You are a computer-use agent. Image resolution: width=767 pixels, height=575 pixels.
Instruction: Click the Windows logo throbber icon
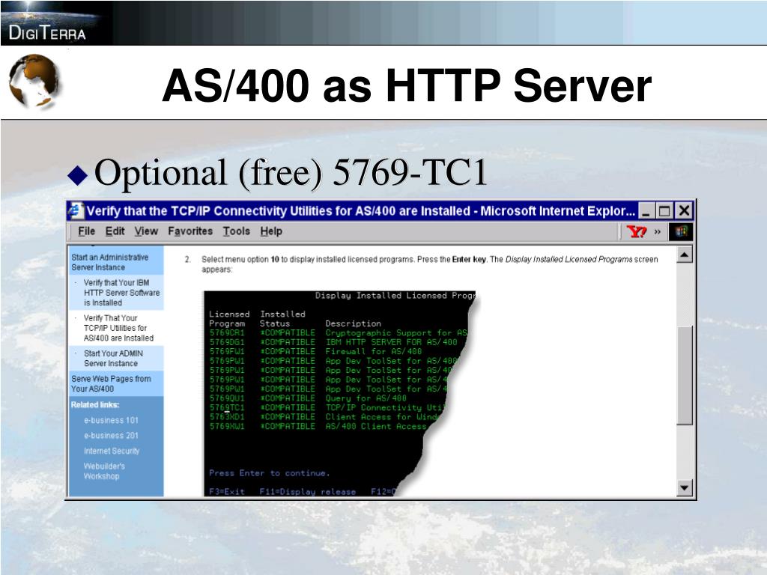pyautogui.click(x=681, y=231)
